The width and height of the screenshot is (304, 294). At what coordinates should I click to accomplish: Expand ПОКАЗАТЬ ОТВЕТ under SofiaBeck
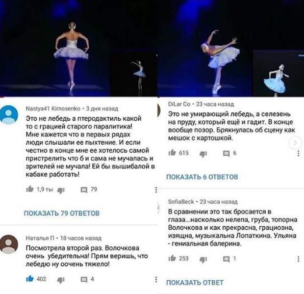(195, 283)
